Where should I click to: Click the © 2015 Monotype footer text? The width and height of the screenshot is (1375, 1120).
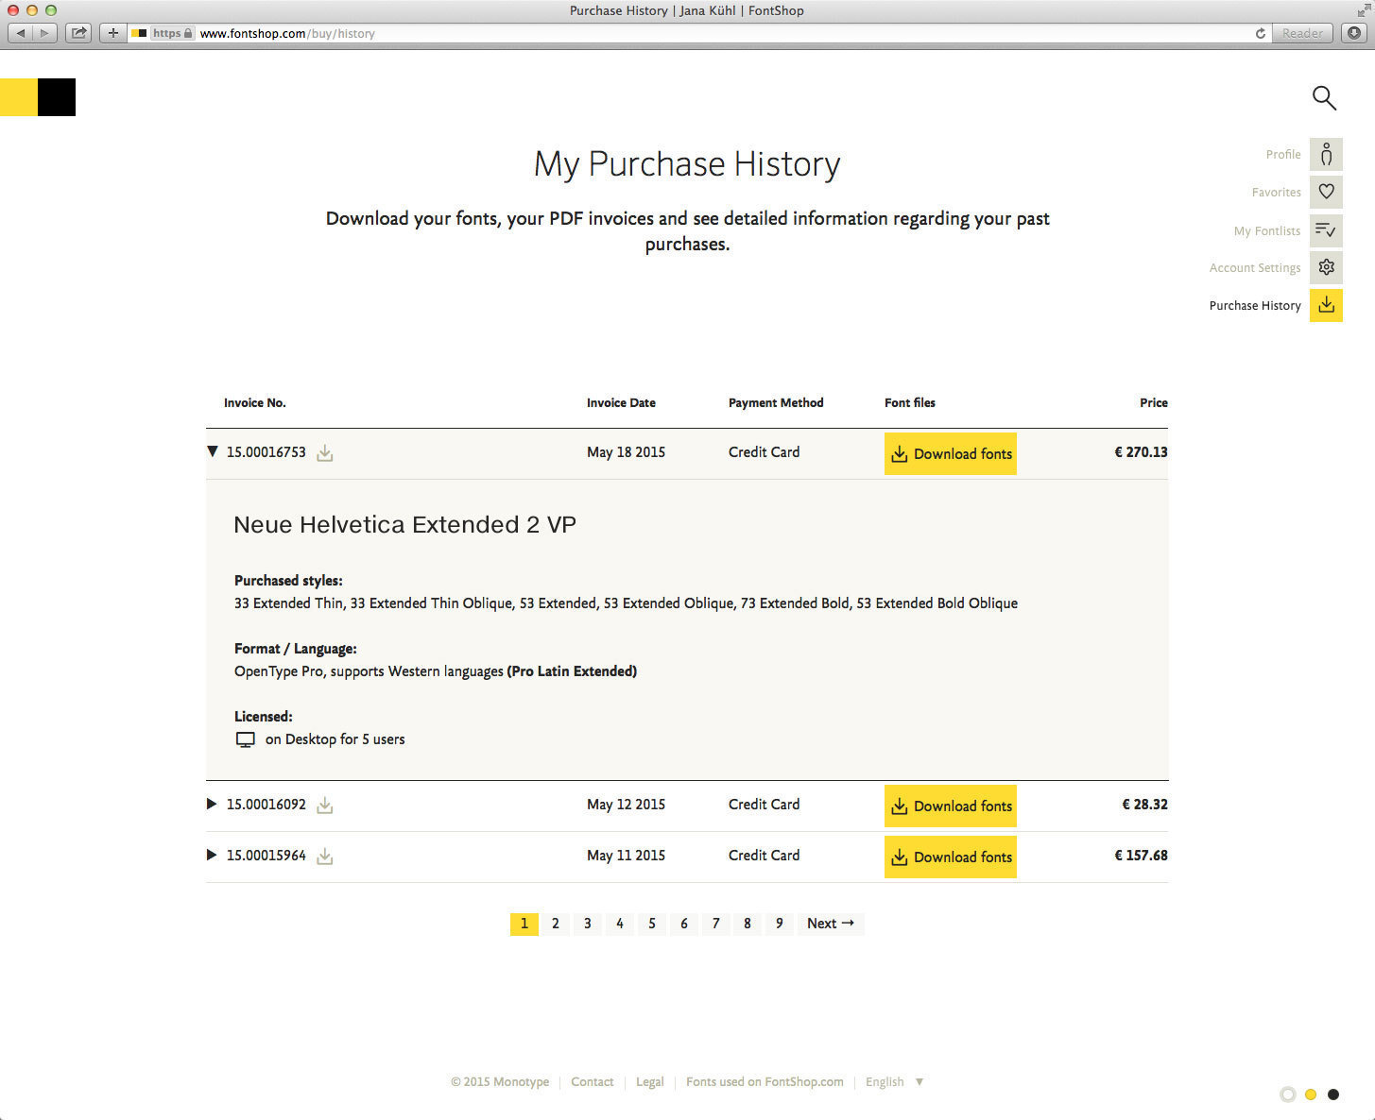[x=500, y=1082]
